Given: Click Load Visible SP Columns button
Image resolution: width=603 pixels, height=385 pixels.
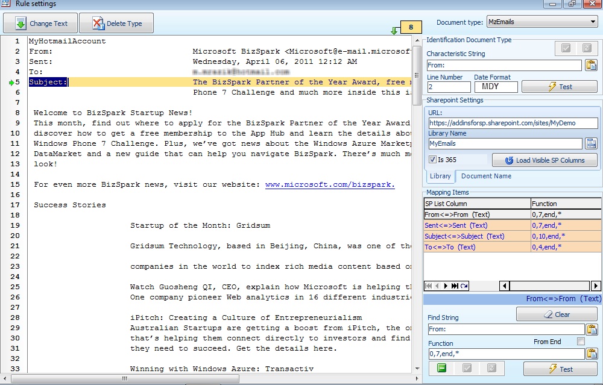Looking at the screenshot, I should (x=545, y=160).
